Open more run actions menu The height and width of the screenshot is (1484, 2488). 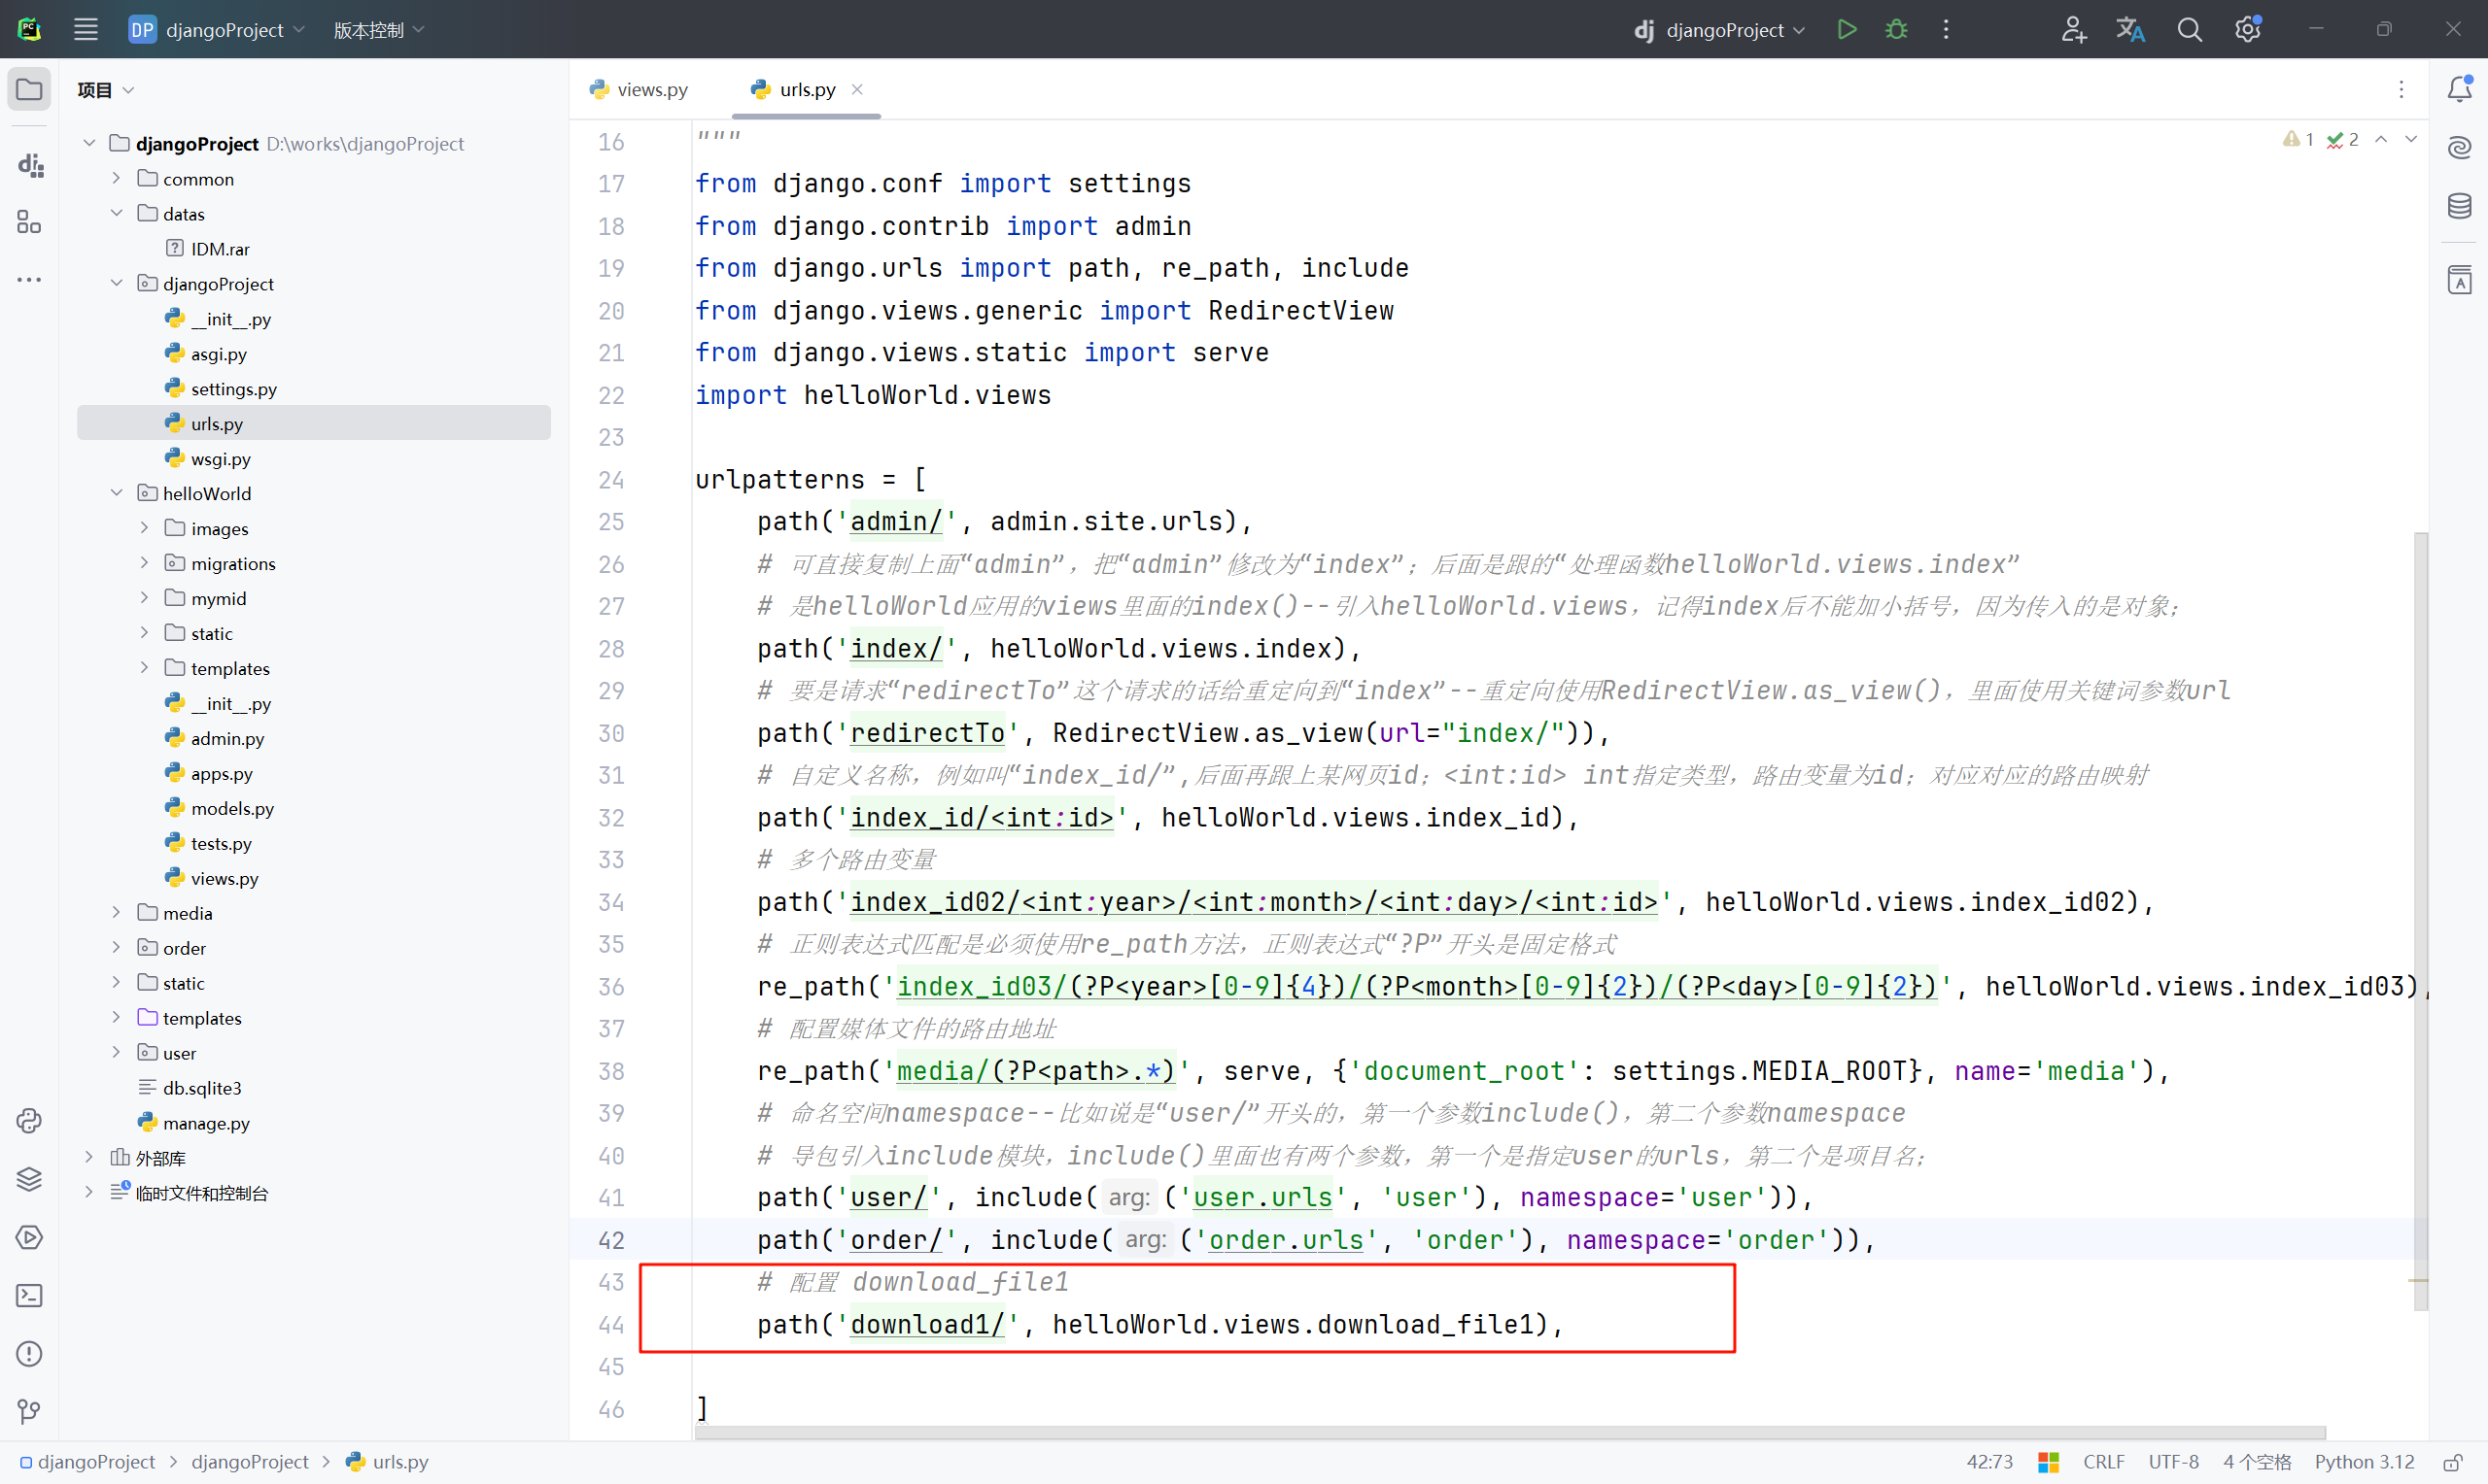1946,30
